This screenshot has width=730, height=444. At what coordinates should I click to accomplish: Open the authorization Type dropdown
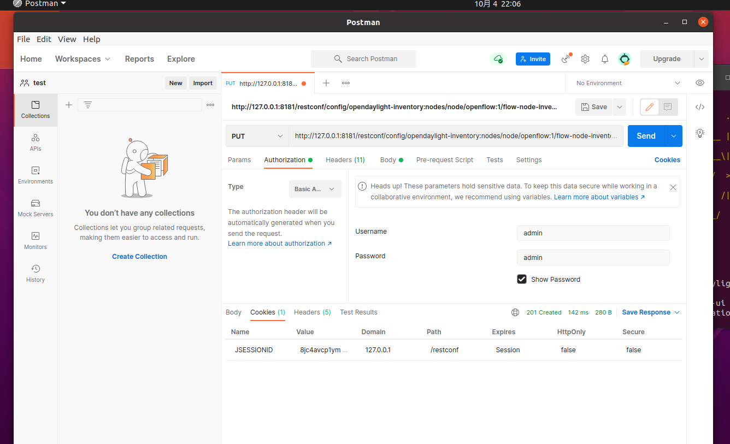point(315,189)
